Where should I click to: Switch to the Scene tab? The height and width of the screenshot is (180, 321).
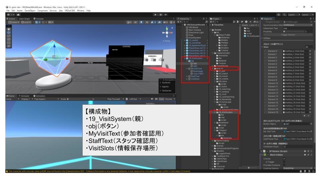[x=11, y=19]
